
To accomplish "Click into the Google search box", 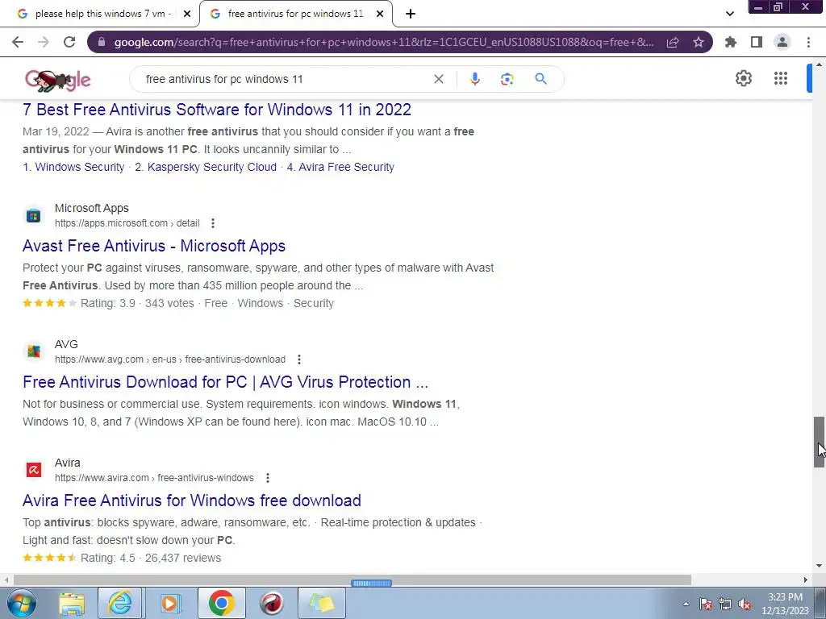I will click(285, 79).
